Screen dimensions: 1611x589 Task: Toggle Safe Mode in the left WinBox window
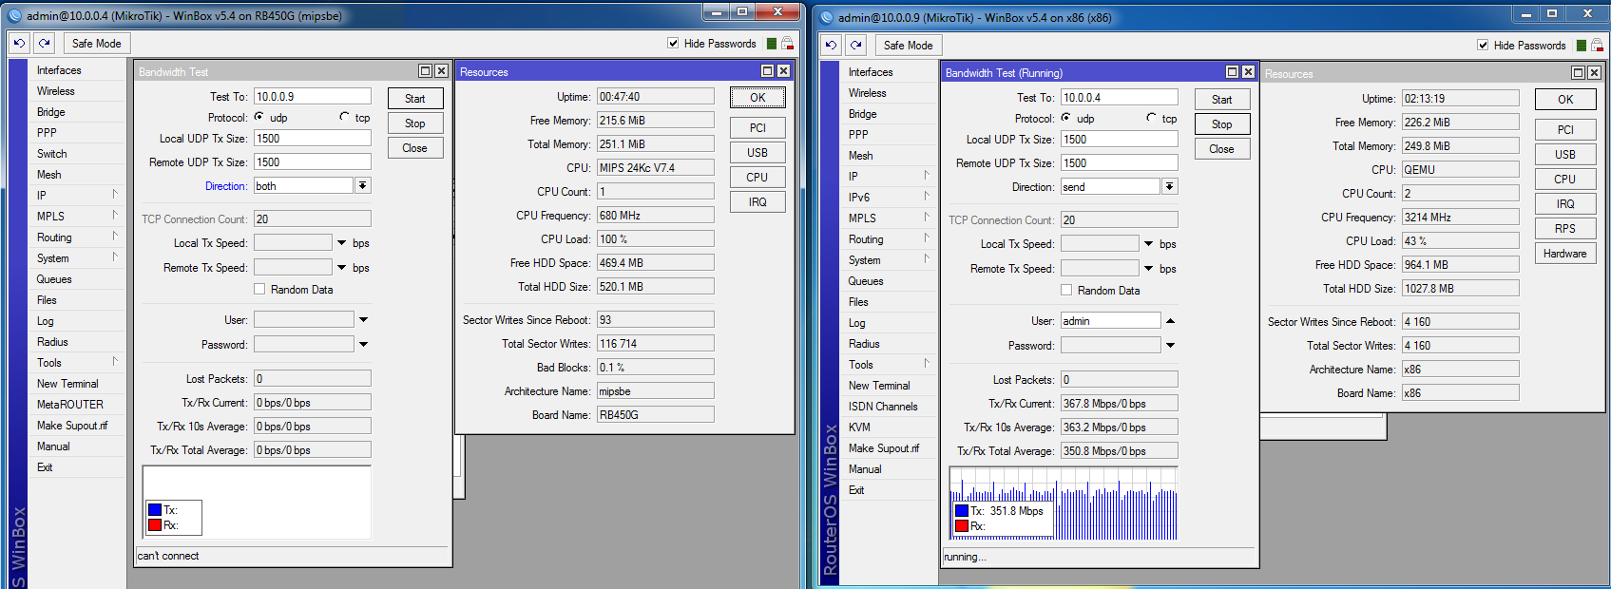click(97, 43)
